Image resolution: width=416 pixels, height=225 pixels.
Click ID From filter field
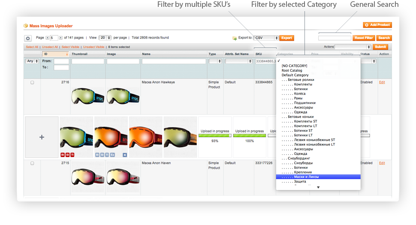61,61
